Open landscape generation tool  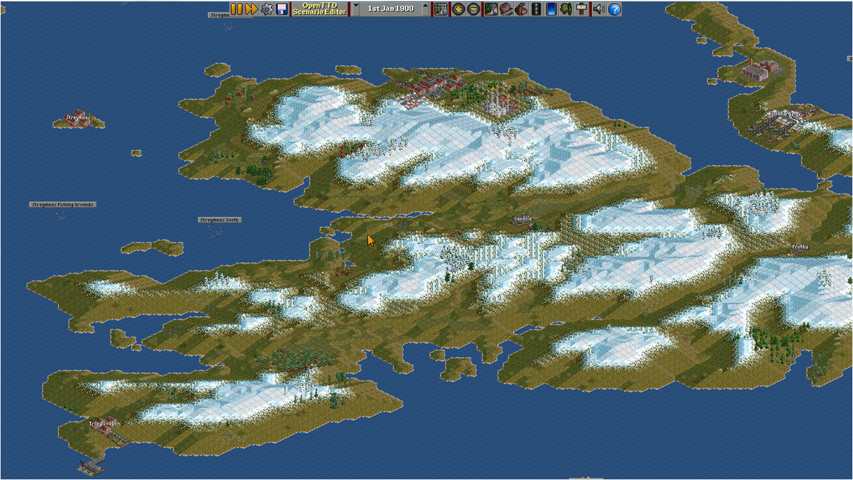coord(490,9)
